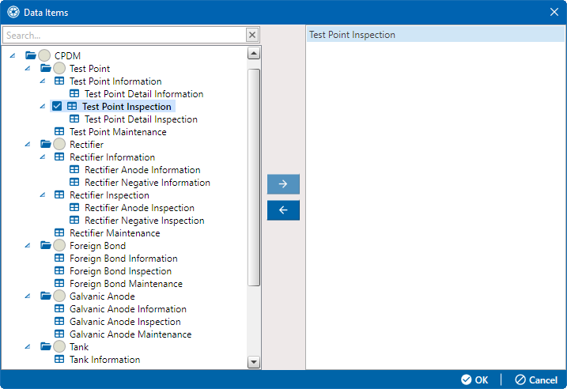Image resolution: width=567 pixels, height=389 pixels.
Task: Click tree scrollbar down arrow
Action: pyautogui.click(x=254, y=361)
